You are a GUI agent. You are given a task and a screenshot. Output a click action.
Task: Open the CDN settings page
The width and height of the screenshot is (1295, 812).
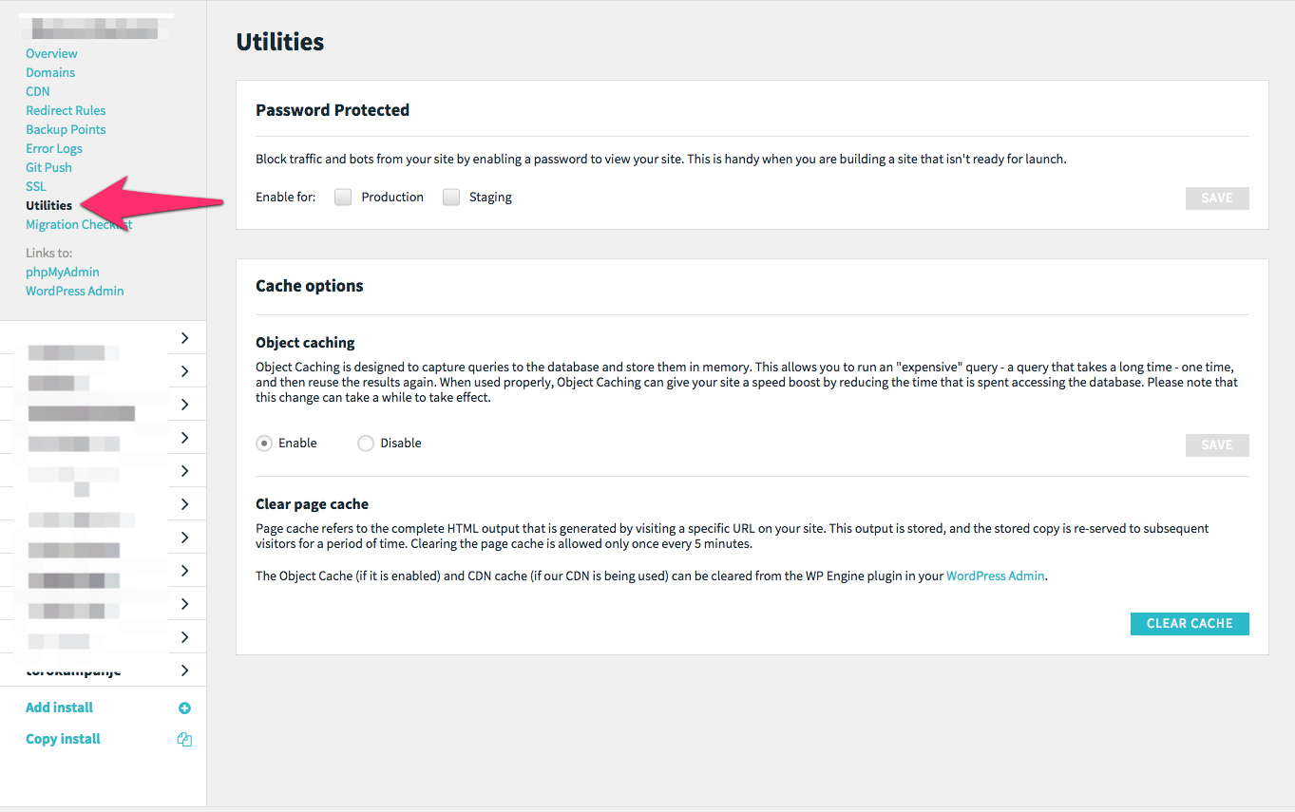pyautogui.click(x=38, y=92)
